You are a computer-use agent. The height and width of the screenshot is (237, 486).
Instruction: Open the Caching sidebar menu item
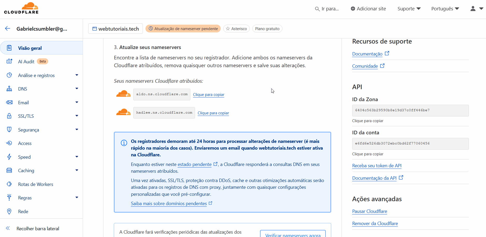click(26, 170)
